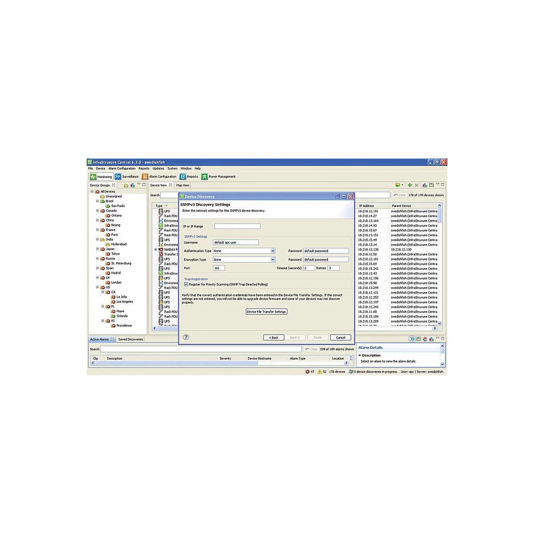This screenshot has height=534, width=534.
Task: Switch to the Map View tab
Action: [x=182, y=185]
